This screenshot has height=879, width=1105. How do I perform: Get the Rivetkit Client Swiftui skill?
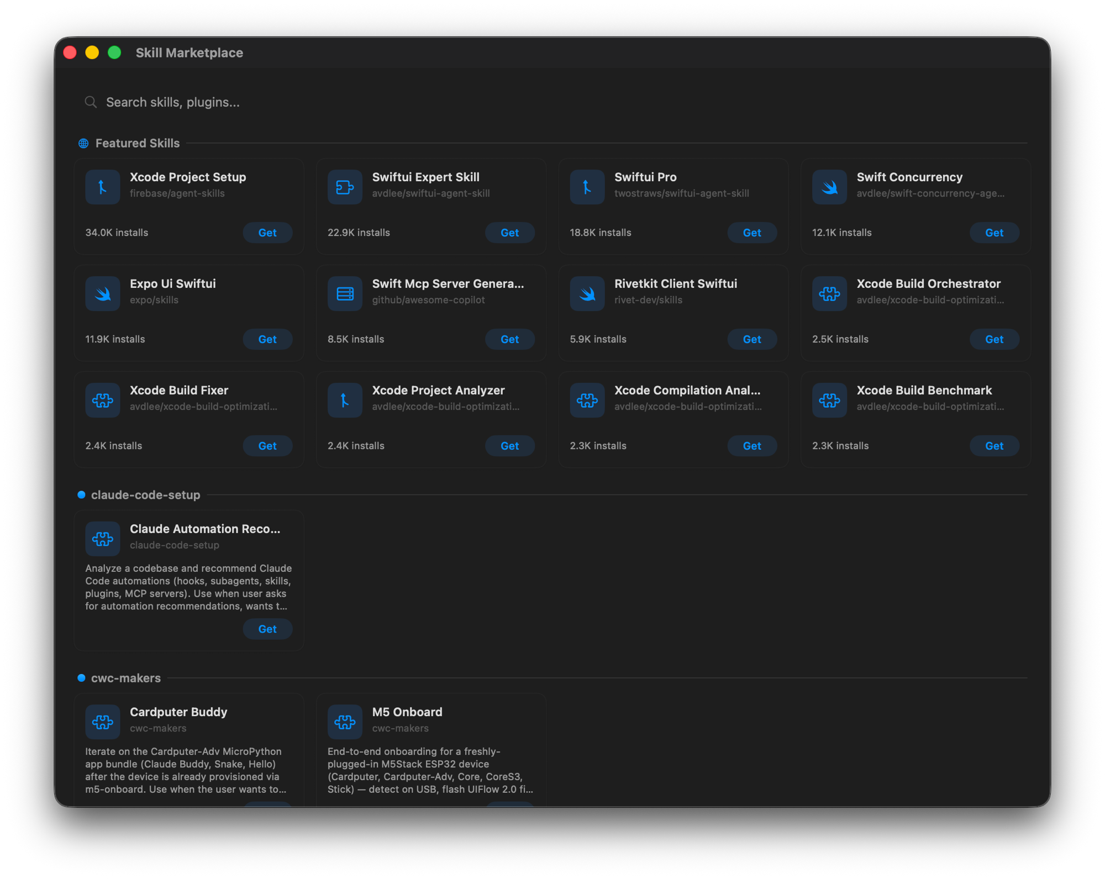point(752,339)
